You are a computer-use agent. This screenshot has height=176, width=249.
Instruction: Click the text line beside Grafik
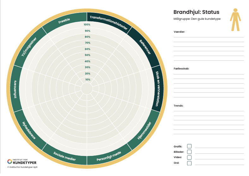point(219,147)
